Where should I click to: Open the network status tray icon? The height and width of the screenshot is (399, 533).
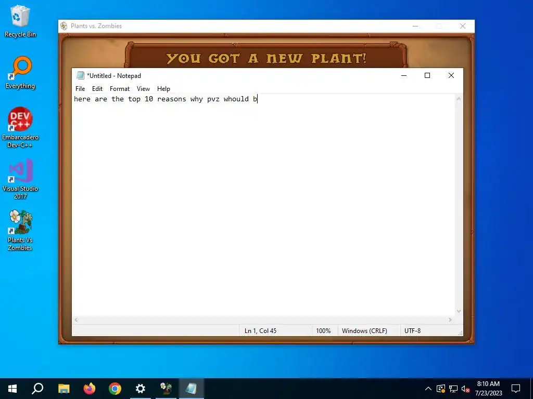coord(453,389)
